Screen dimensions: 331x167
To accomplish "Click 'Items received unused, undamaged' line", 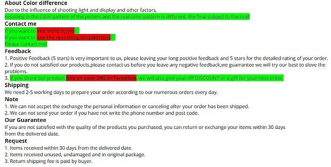I will click(x=75, y=155).
